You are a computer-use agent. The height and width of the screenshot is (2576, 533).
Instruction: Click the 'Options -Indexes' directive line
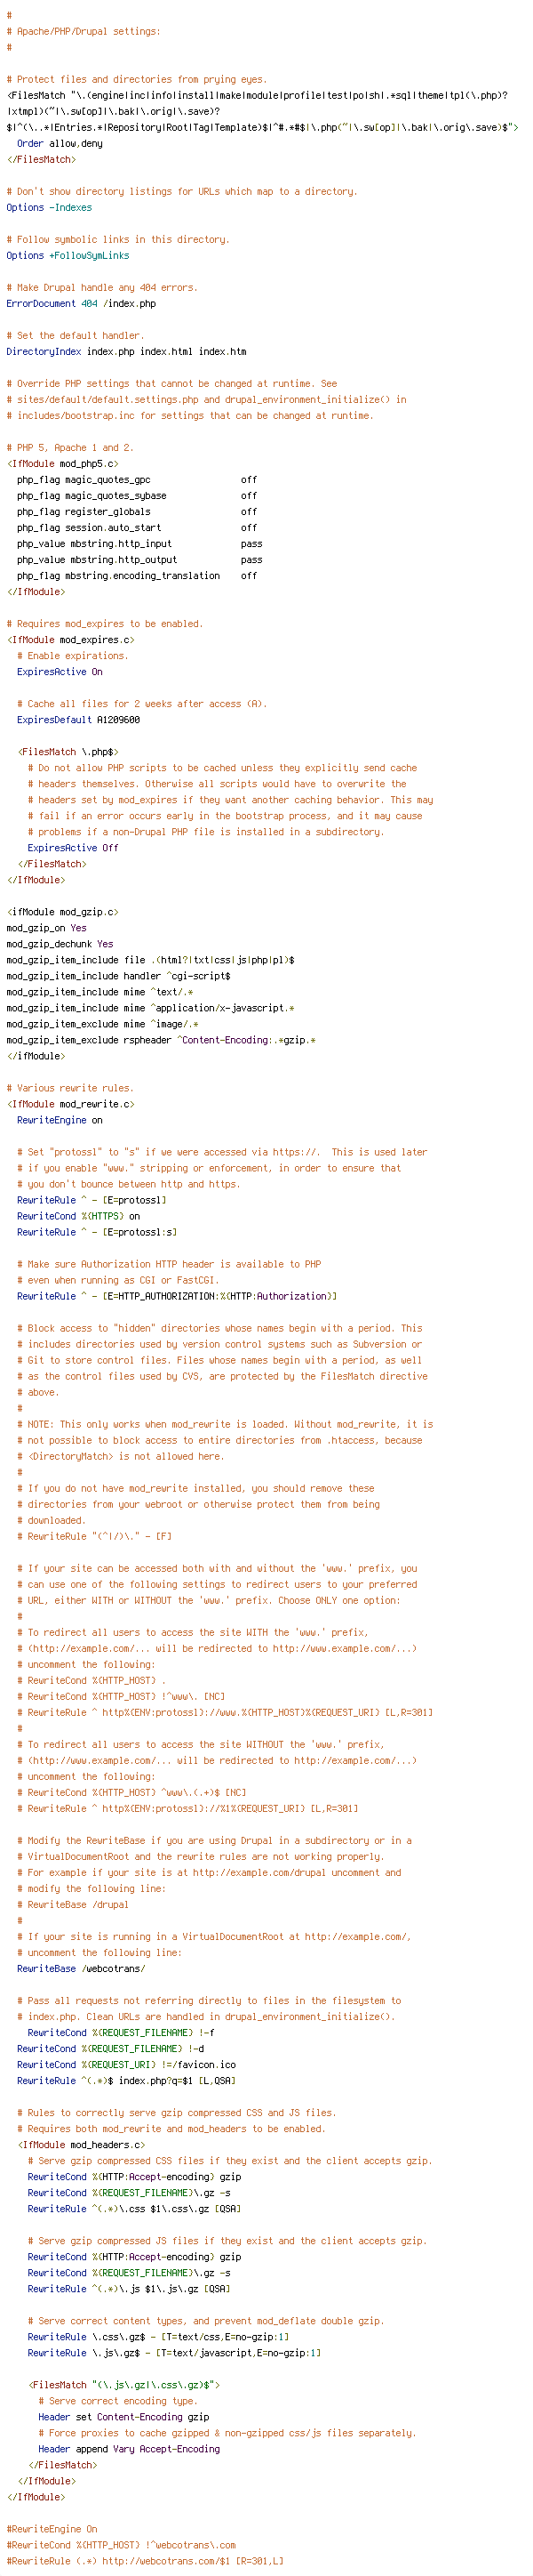pos(49,208)
